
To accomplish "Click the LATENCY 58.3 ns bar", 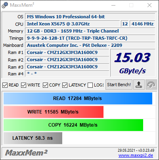I will click(x=33, y=138).
